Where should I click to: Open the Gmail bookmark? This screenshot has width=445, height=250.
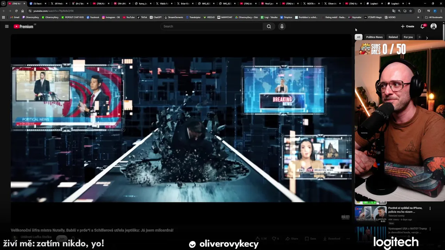tap(15, 17)
